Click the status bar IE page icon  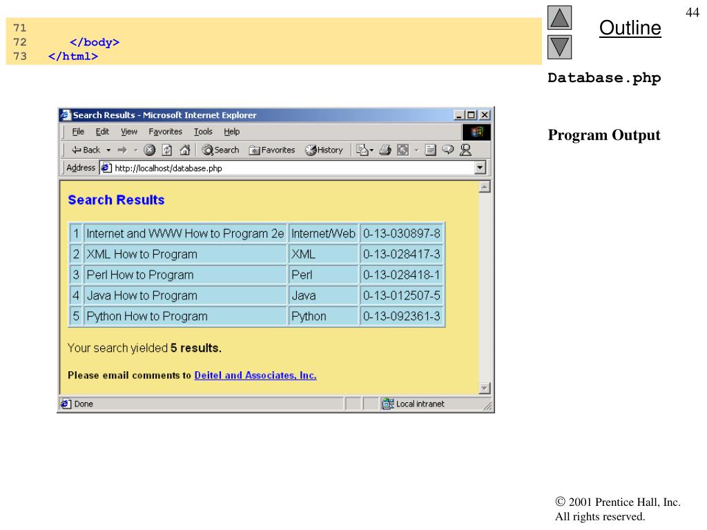(66, 404)
